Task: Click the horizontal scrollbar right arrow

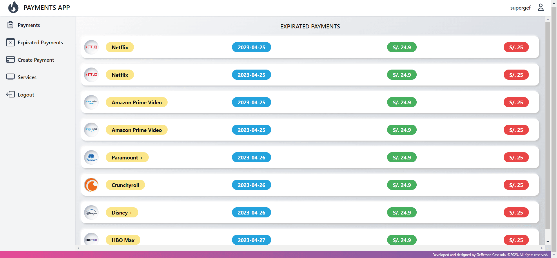Action: click(x=542, y=248)
